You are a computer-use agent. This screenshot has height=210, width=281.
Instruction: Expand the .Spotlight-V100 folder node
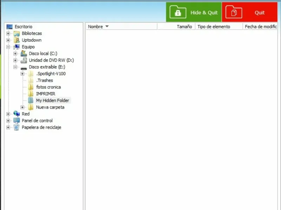tap(22, 73)
